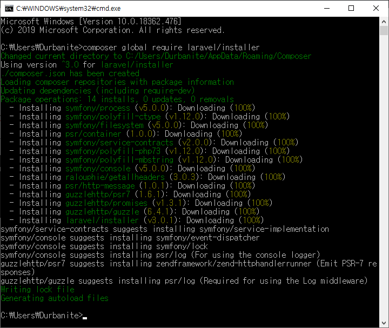Click the 'symfony/process' package name

click(98, 108)
